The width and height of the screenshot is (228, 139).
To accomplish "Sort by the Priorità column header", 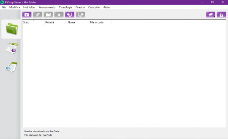I will coord(56,22).
